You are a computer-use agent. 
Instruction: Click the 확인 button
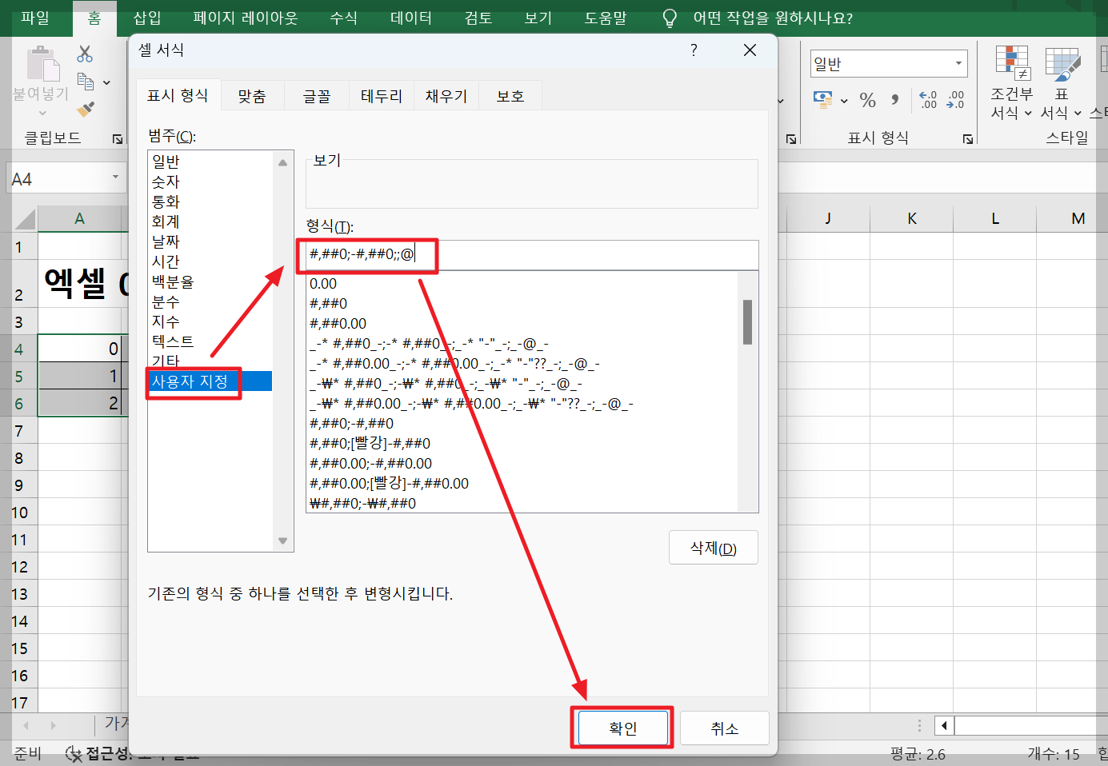coord(622,728)
